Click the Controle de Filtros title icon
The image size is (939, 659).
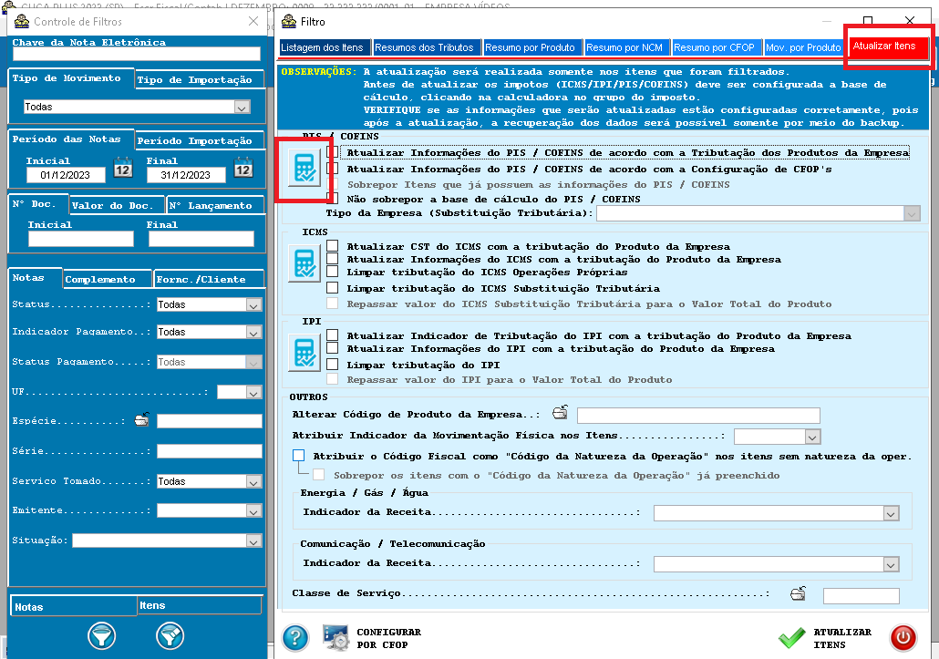click(x=22, y=22)
